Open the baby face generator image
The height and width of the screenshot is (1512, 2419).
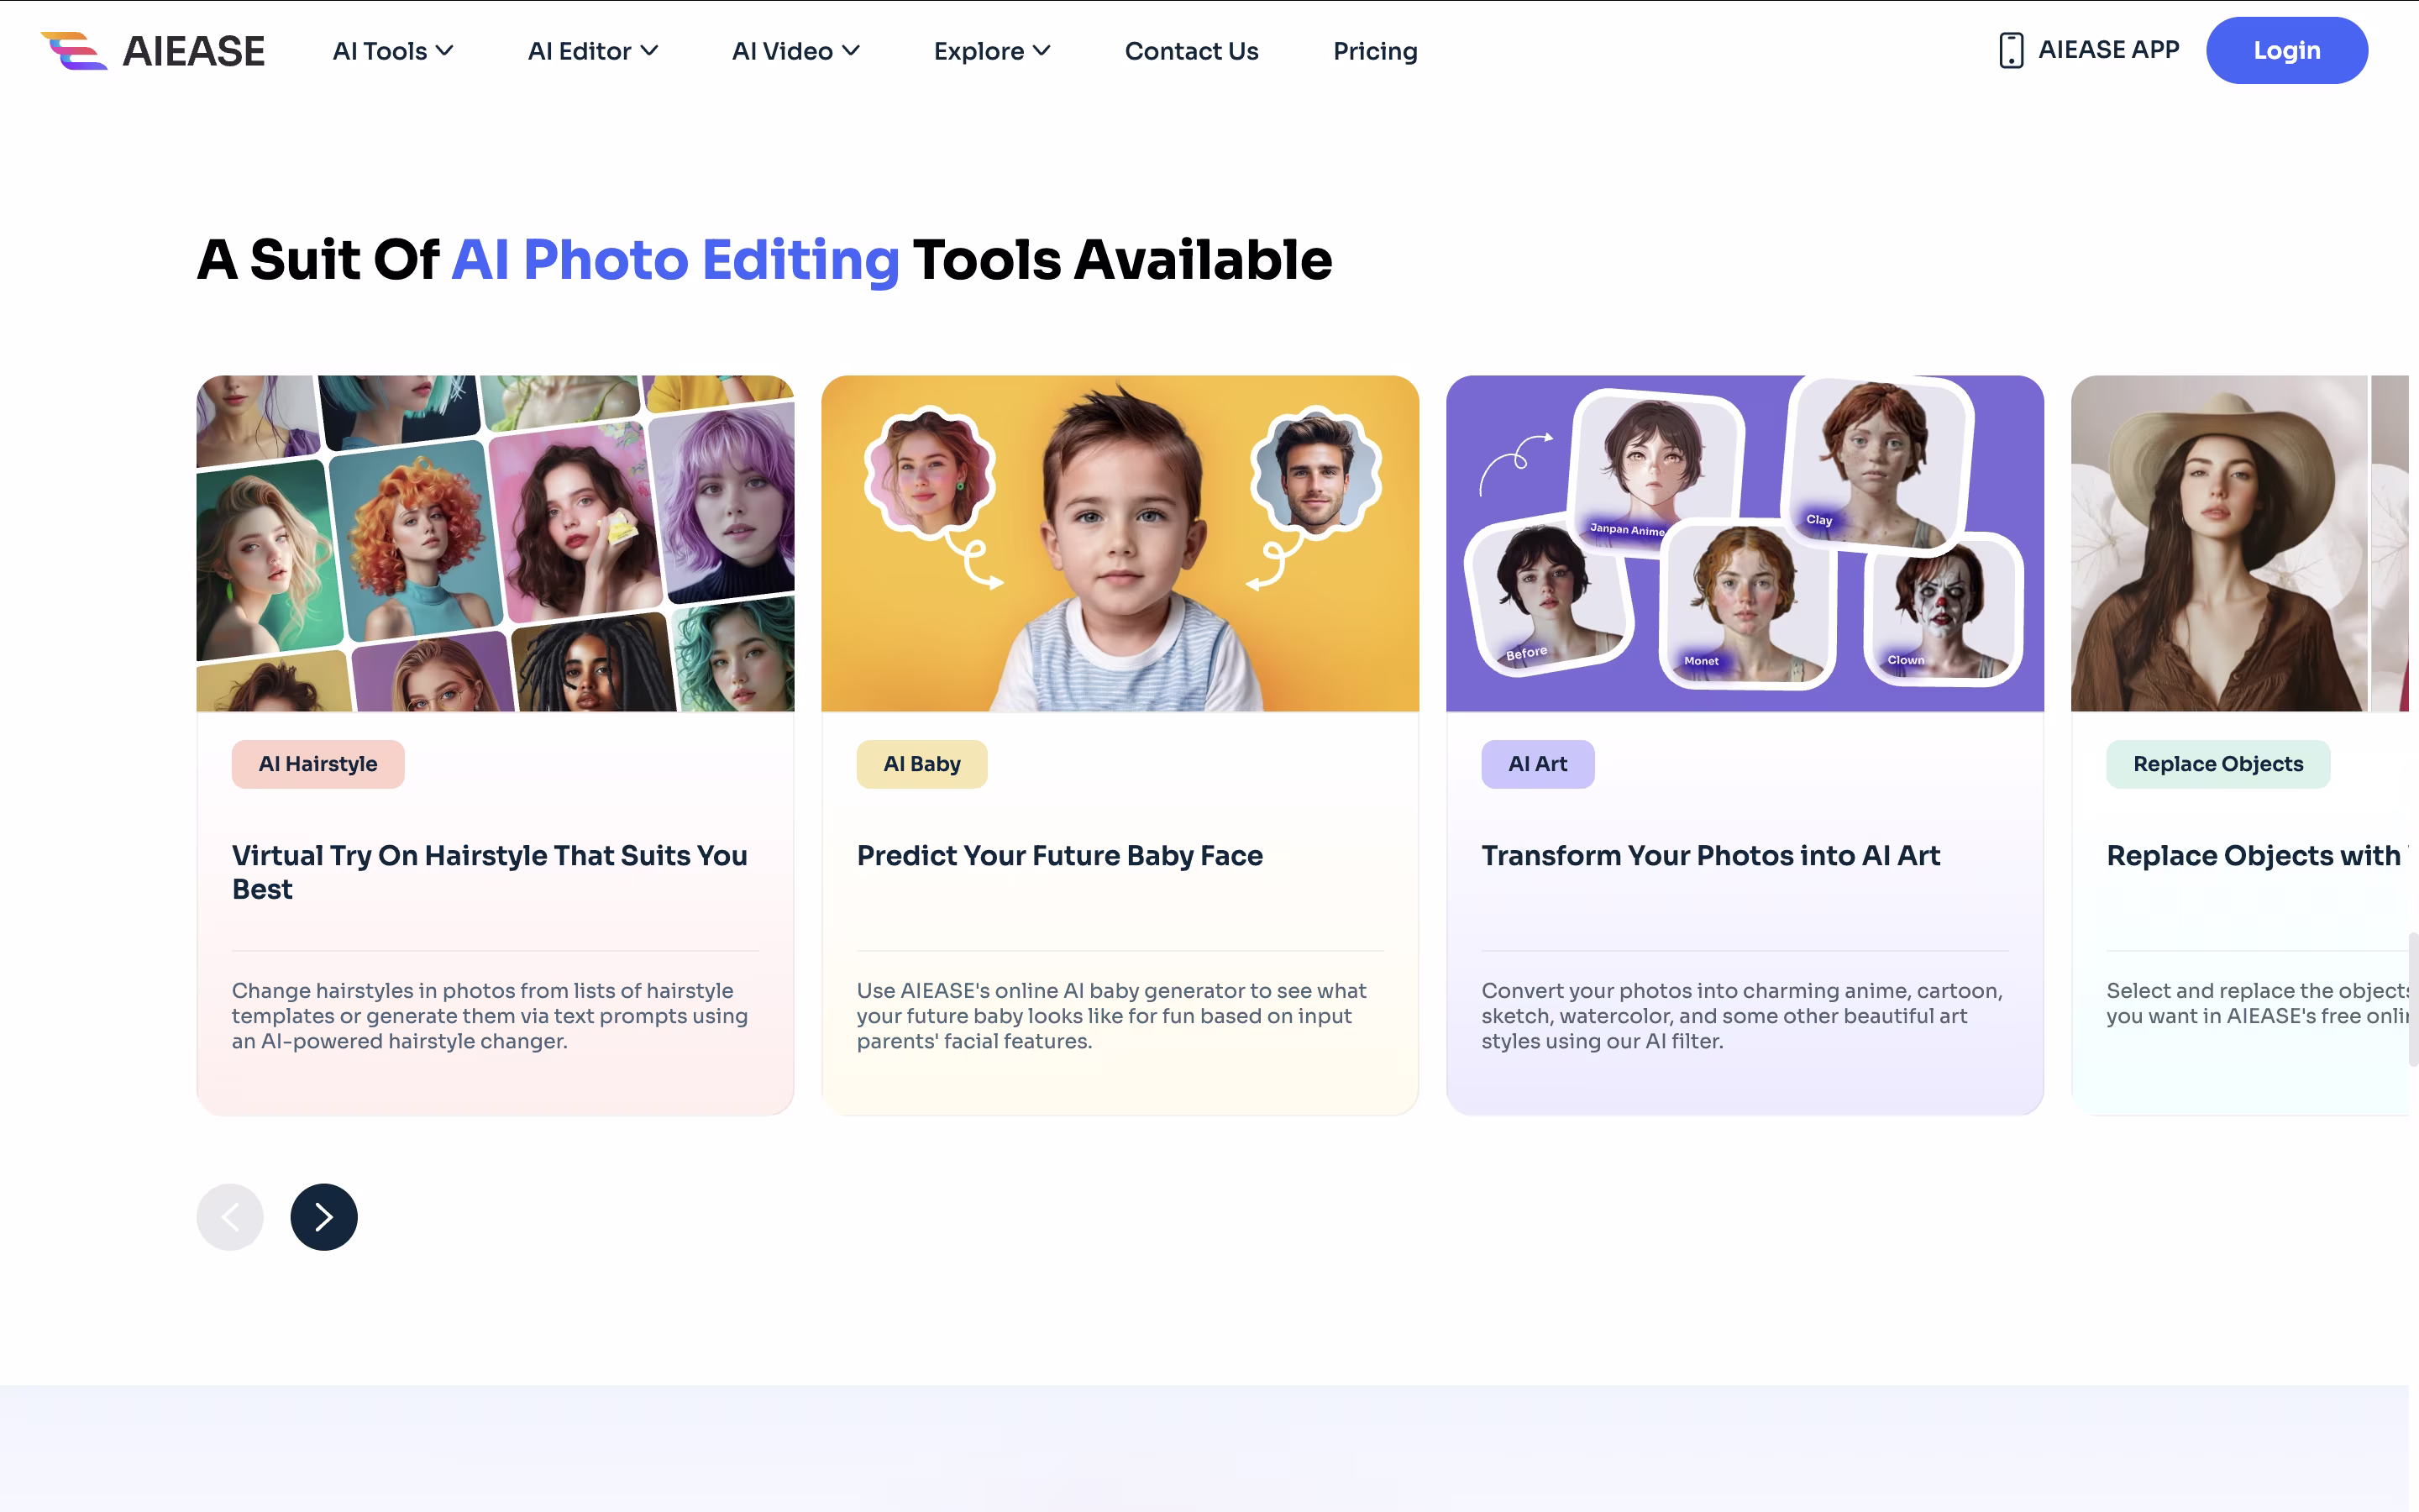tap(1120, 543)
